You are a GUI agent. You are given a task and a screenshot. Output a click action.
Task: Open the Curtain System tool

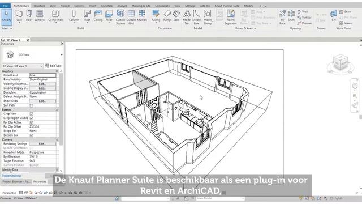[x=120, y=17]
